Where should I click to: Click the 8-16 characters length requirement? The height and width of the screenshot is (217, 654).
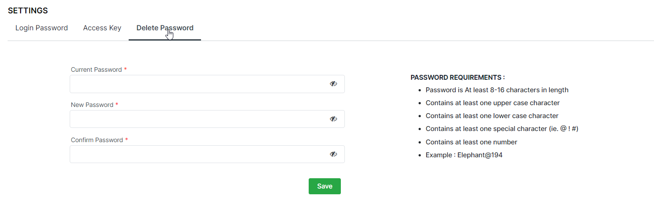497,90
